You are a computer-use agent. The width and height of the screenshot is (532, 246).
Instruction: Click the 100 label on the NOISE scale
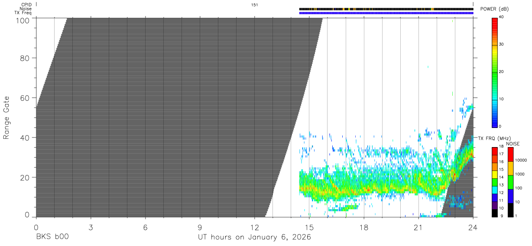click(519, 188)
